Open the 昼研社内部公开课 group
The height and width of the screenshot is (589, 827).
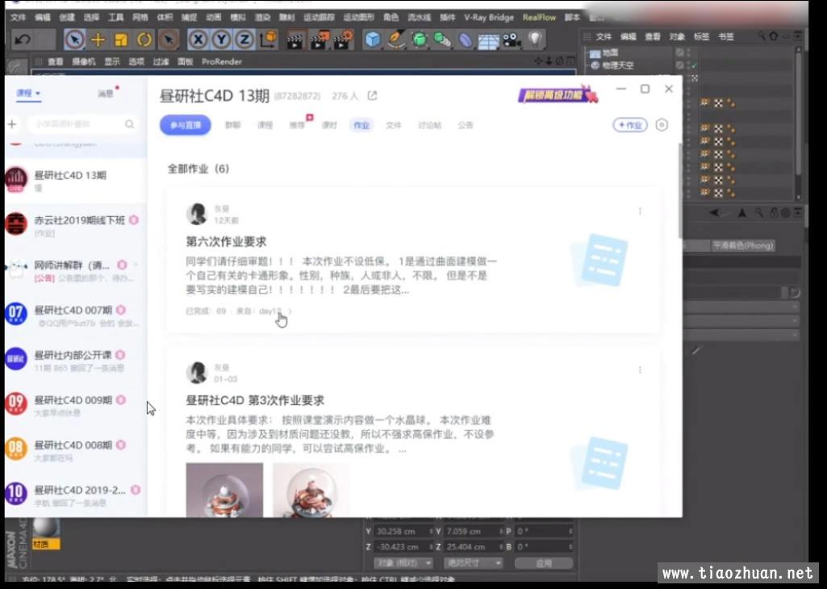pos(75,360)
